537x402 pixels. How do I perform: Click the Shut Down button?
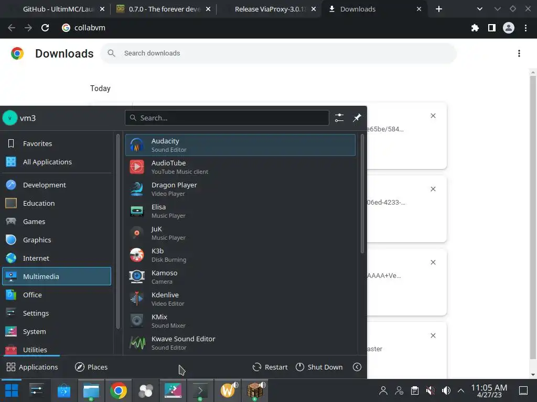(319, 367)
